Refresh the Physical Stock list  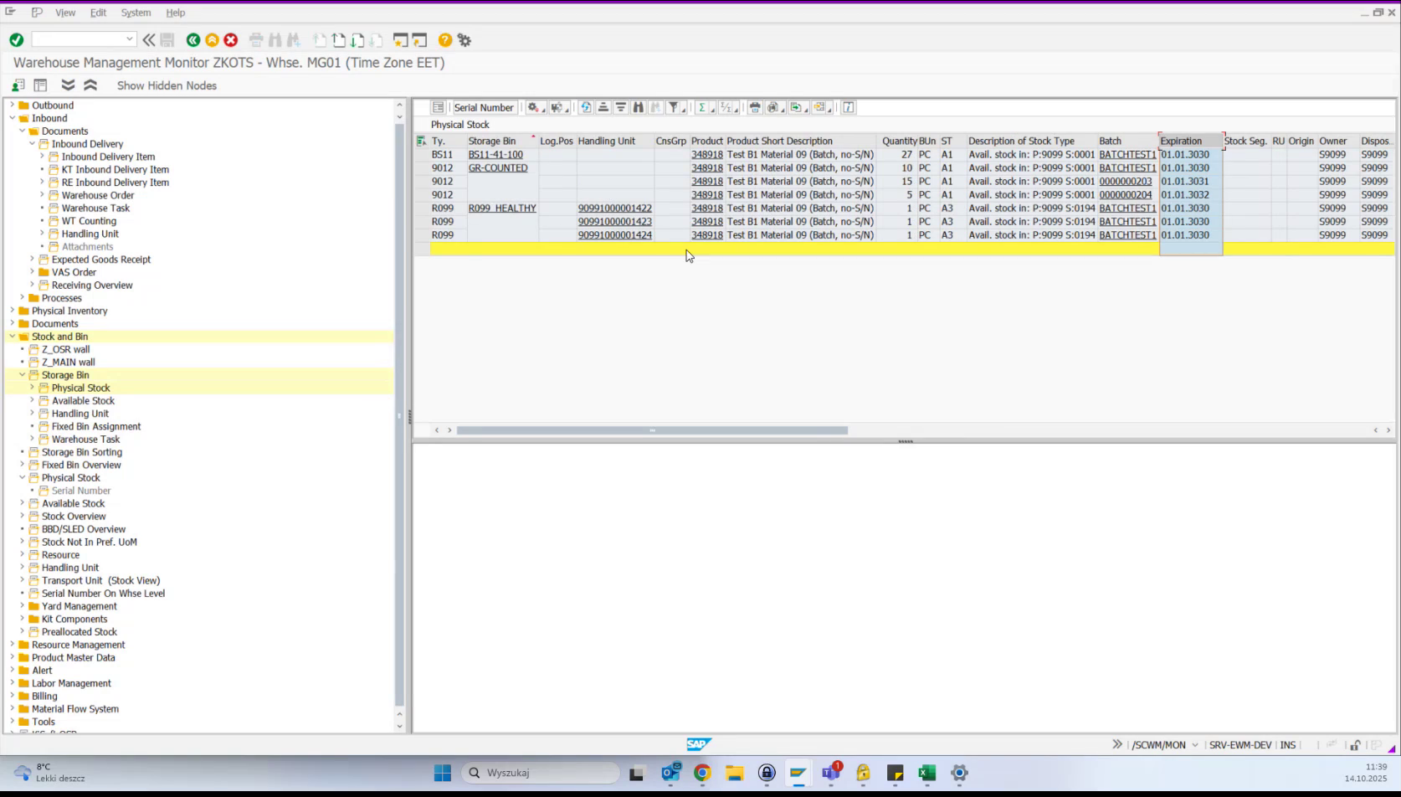tap(585, 107)
